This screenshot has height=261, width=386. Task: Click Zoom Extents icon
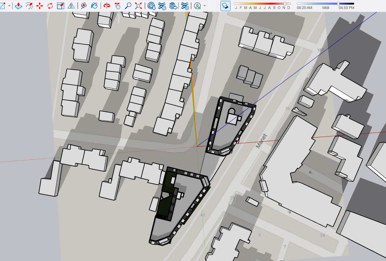[x=139, y=6]
